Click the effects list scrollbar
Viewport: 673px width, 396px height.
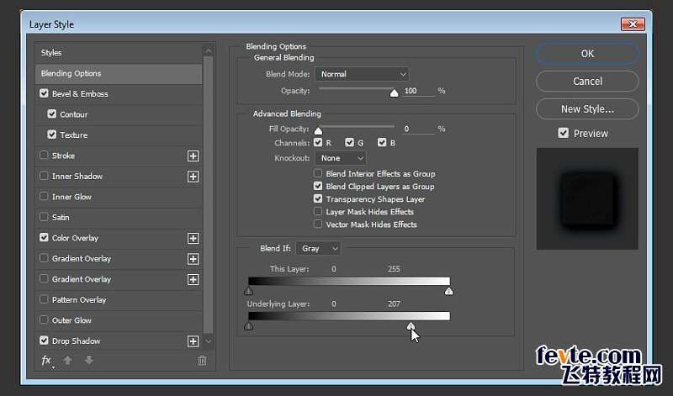(208, 195)
